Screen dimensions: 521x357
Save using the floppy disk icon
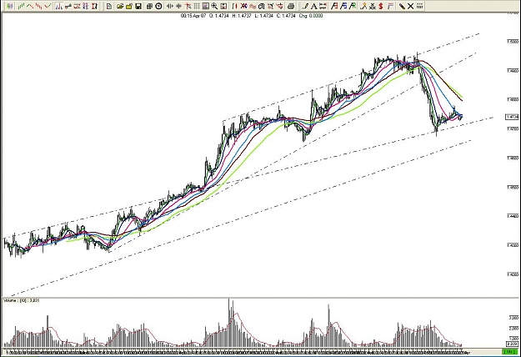pyautogui.click(x=138, y=6)
